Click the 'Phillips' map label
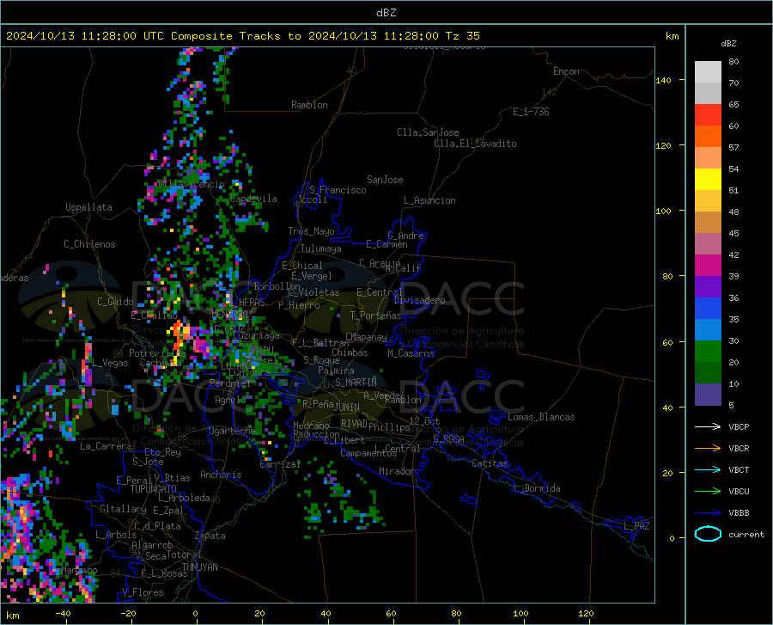The height and width of the screenshot is (625, 773). coord(389,427)
